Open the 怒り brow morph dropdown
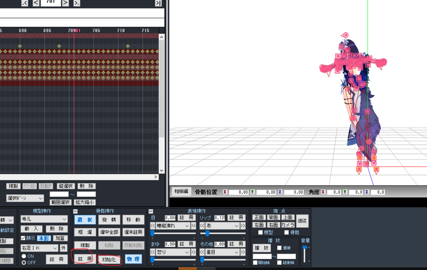 pyautogui.click(x=173, y=252)
